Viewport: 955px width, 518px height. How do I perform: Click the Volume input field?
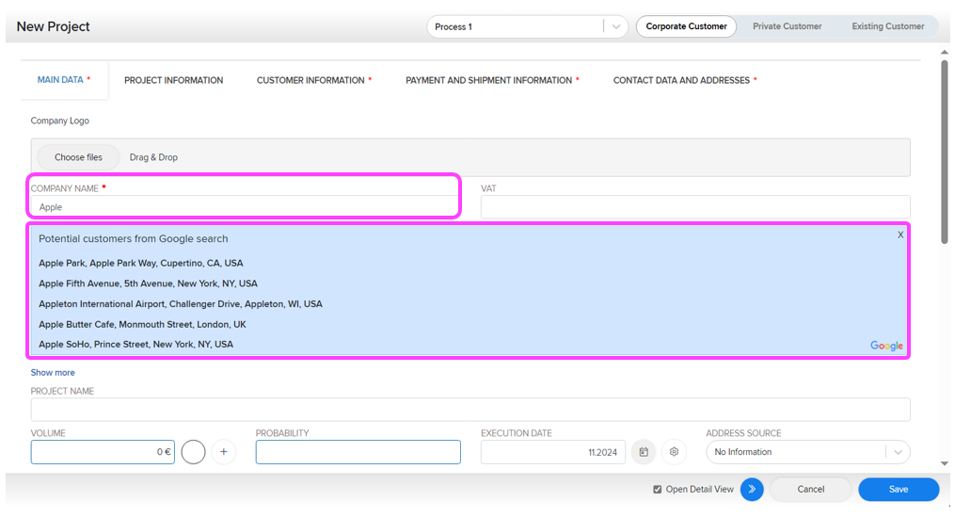click(x=103, y=452)
